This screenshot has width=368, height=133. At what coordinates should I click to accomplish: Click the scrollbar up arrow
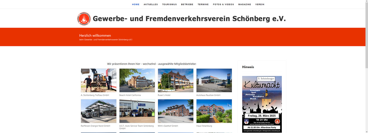pyautogui.click(x=366, y=2)
